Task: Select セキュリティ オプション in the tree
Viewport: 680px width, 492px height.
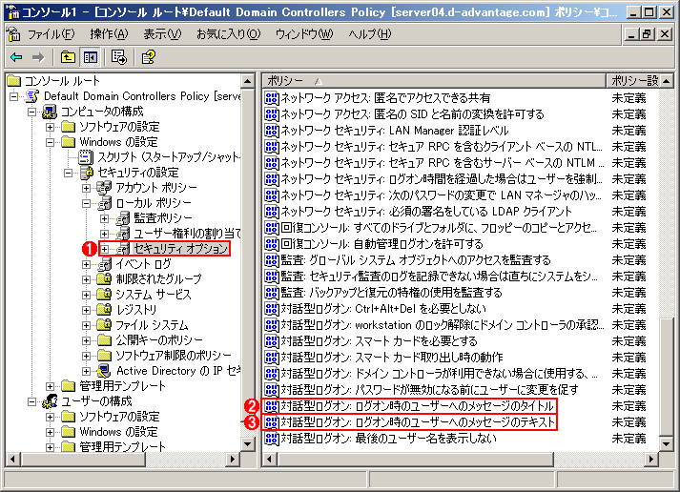Action: (180, 249)
